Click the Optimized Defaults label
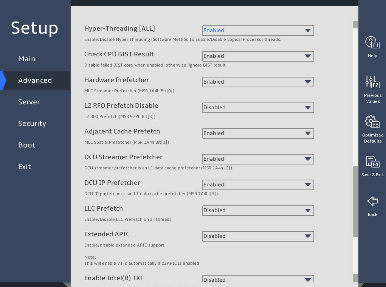The height and width of the screenshot is (287, 386). click(x=373, y=138)
